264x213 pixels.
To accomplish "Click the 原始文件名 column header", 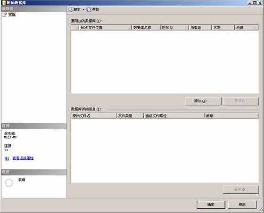I will [x=94, y=116].
